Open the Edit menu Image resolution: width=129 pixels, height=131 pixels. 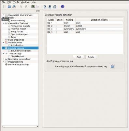click(9, 2)
